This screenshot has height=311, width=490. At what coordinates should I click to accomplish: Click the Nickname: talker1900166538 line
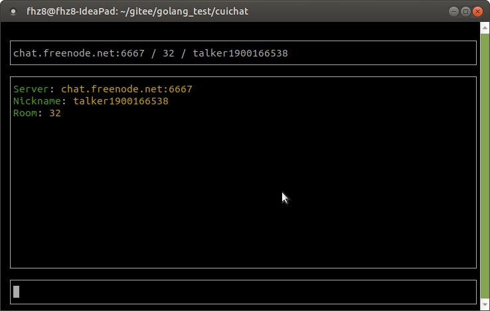90,101
